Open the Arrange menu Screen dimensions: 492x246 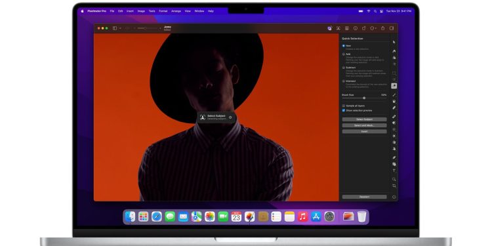pyautogui.click(x=176, y=11)
